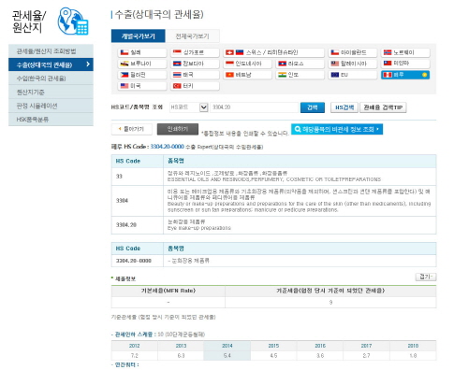
Task: Open 관세율/원산지 조회방법 in the sidebar
Action: [51, 51]
